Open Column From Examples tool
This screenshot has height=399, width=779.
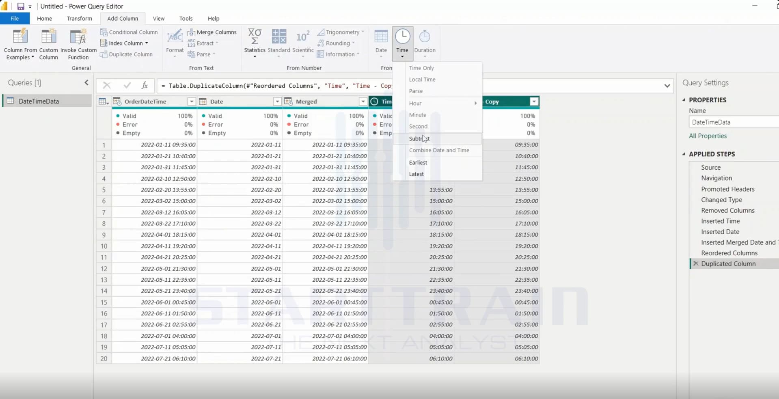click(20, 44)
